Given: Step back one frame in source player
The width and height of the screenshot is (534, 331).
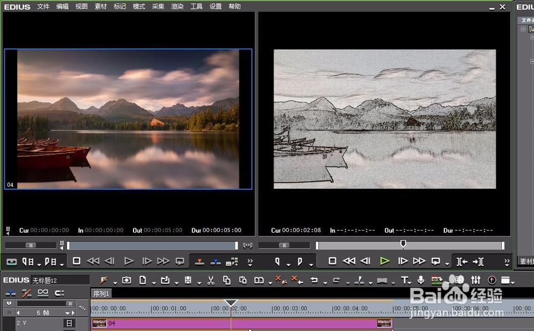Looking at the screenshot, I should coord(109,261).
